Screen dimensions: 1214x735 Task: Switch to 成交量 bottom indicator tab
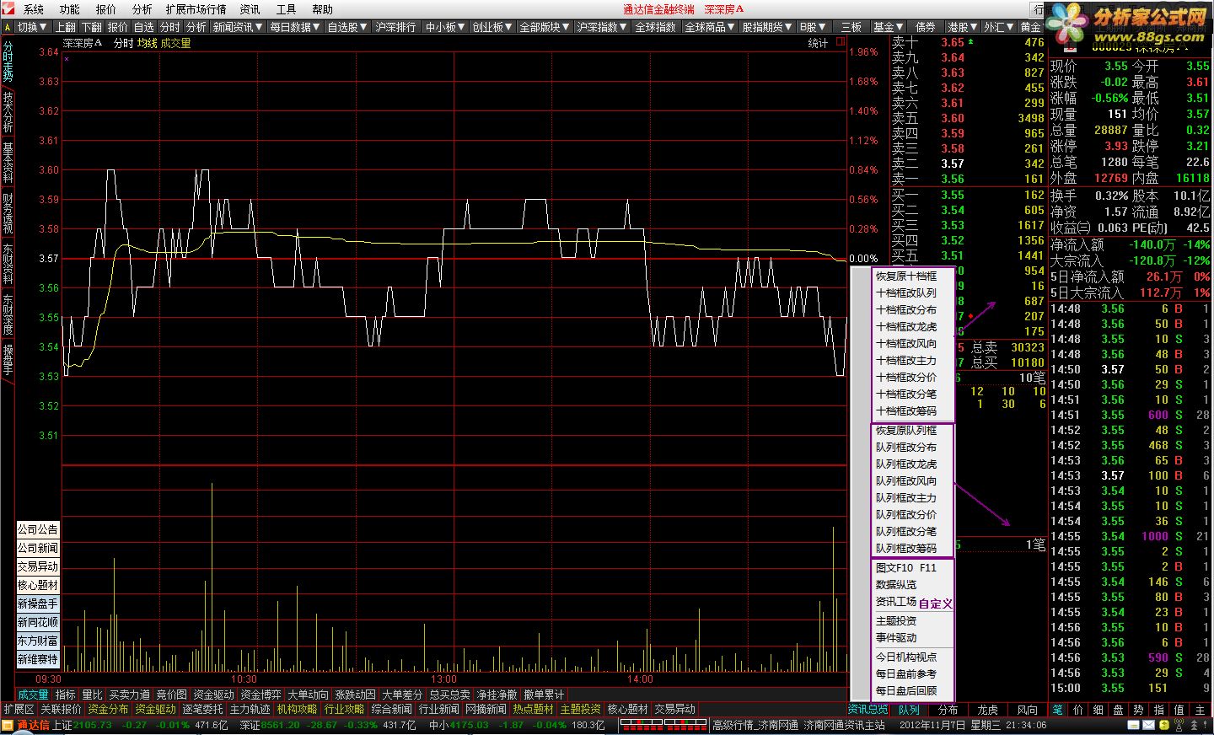[x=33, y=695]
